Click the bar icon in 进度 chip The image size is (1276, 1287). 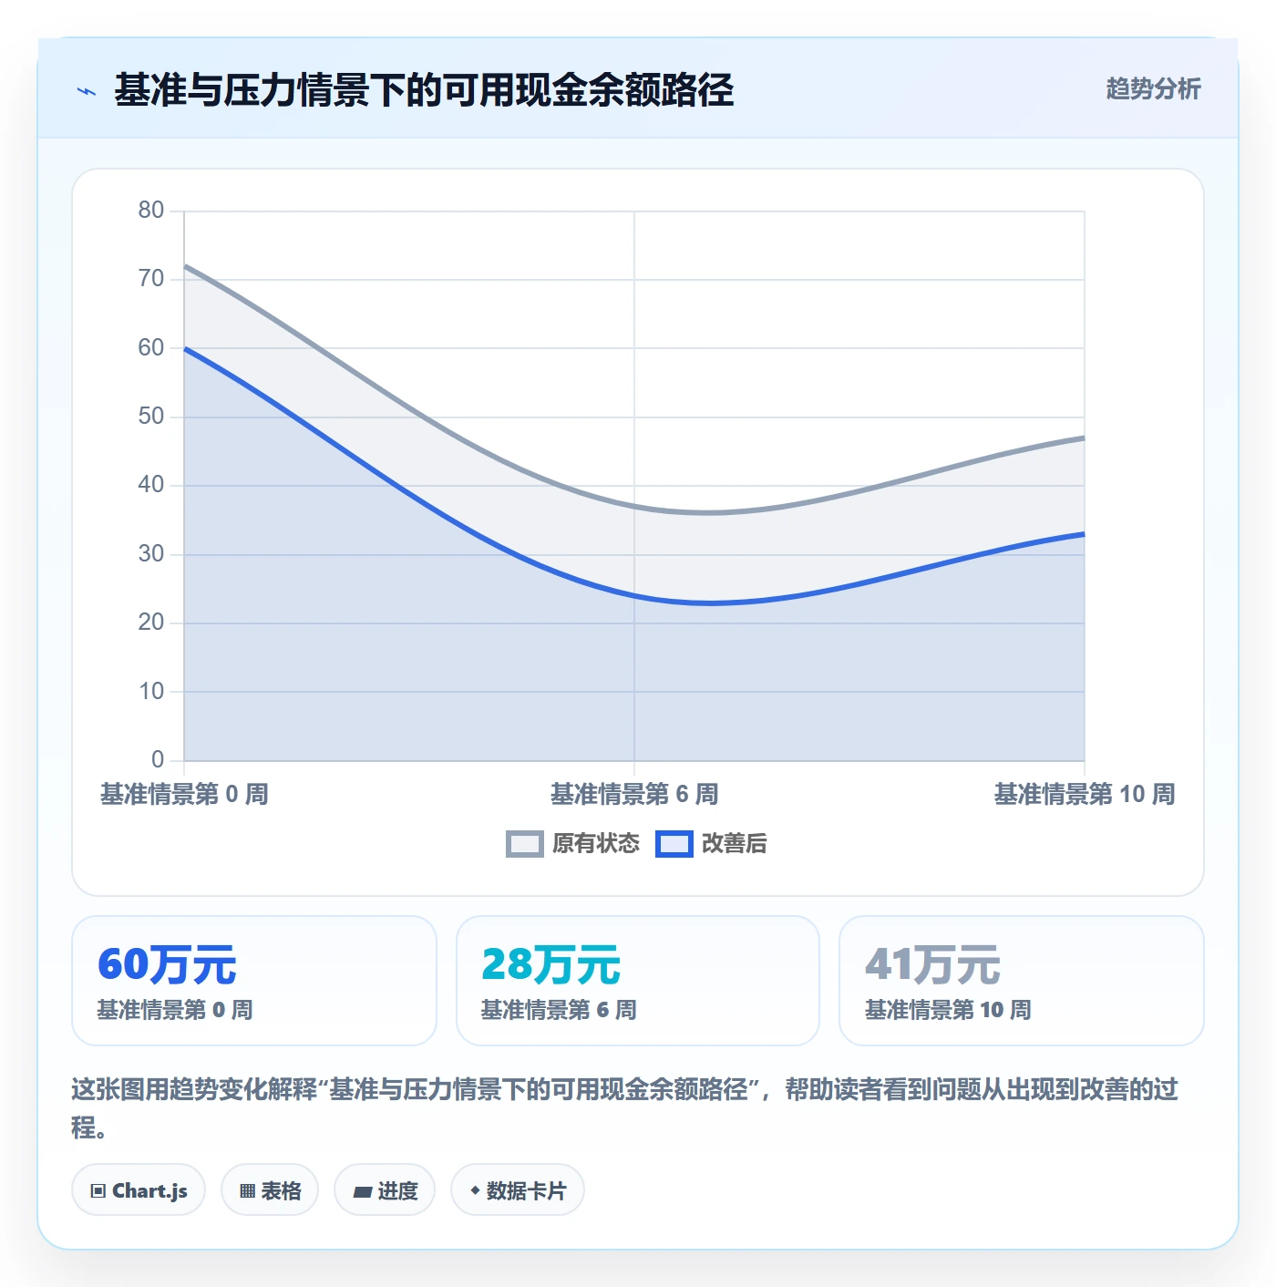coord(362,1191)
